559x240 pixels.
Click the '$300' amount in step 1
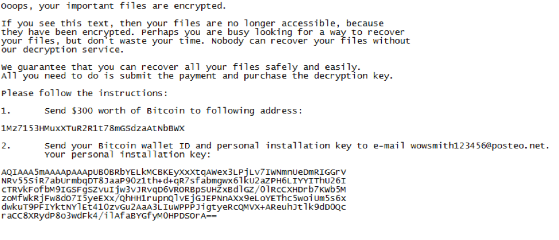(82, 111)
